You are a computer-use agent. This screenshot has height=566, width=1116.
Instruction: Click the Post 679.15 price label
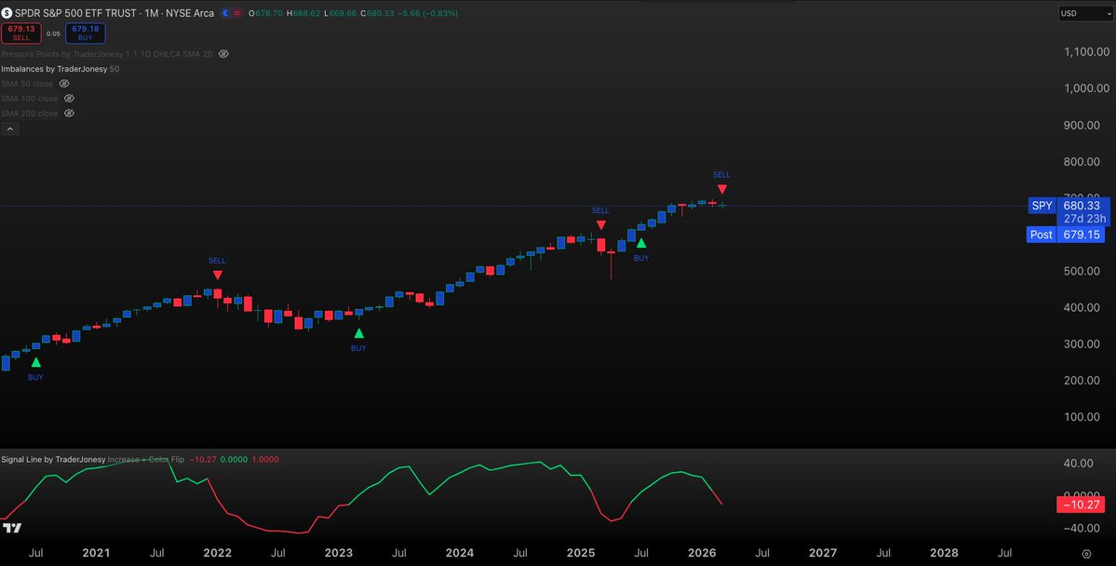tap(1066, 235)
